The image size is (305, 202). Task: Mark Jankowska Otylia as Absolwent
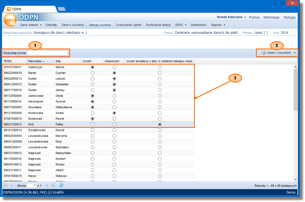114,96
